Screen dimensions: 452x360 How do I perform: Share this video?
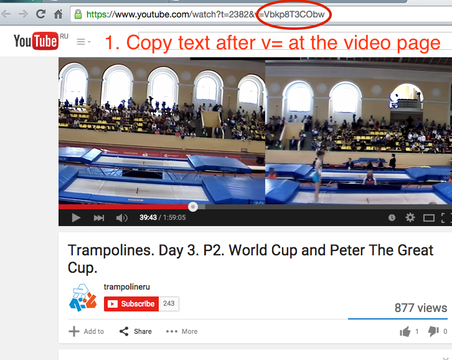(136, 331)
